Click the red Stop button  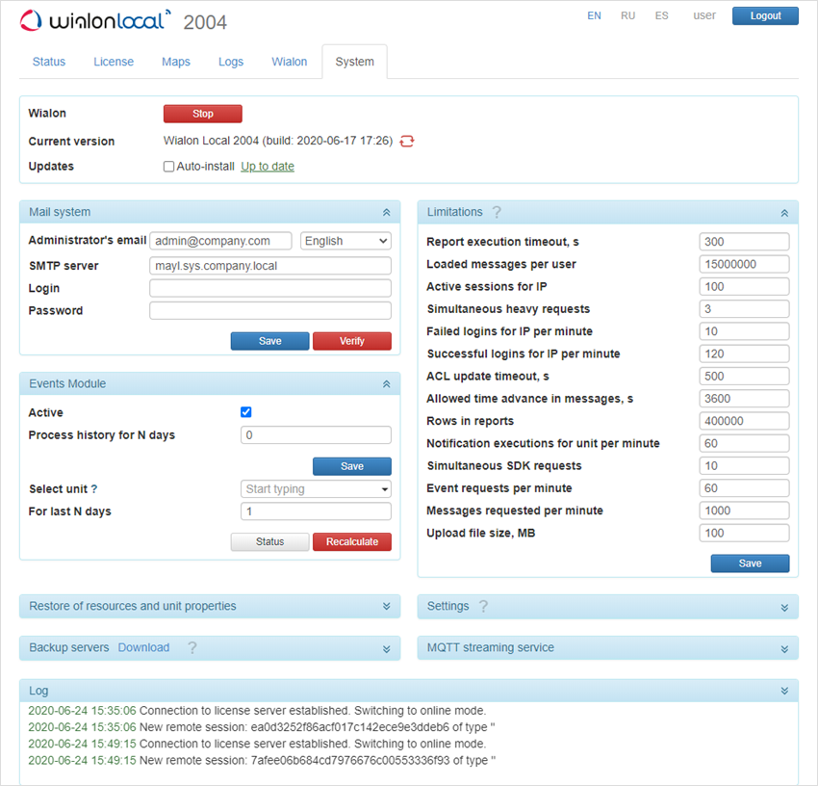click(203, 114)
